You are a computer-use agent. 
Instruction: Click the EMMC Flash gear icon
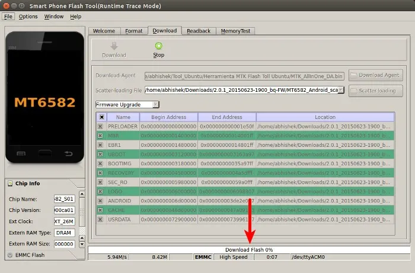coord(8,255)
